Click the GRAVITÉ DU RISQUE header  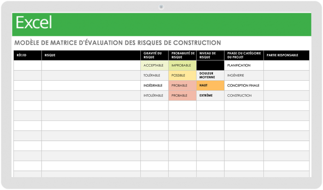(x=155, y=55)
